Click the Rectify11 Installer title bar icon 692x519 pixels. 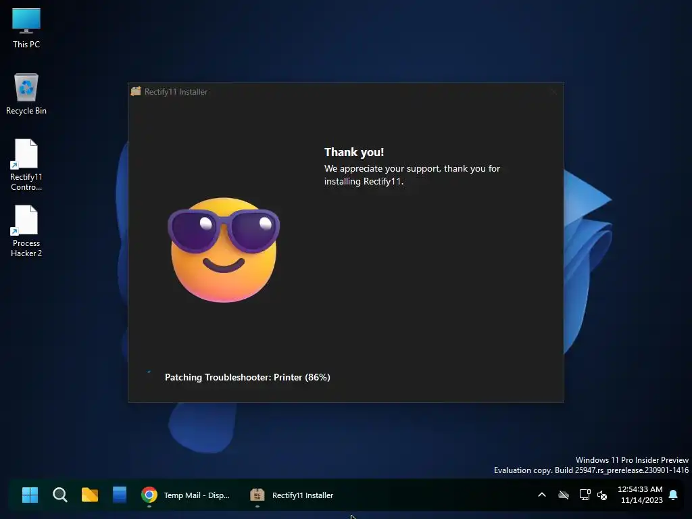point(136,91)
